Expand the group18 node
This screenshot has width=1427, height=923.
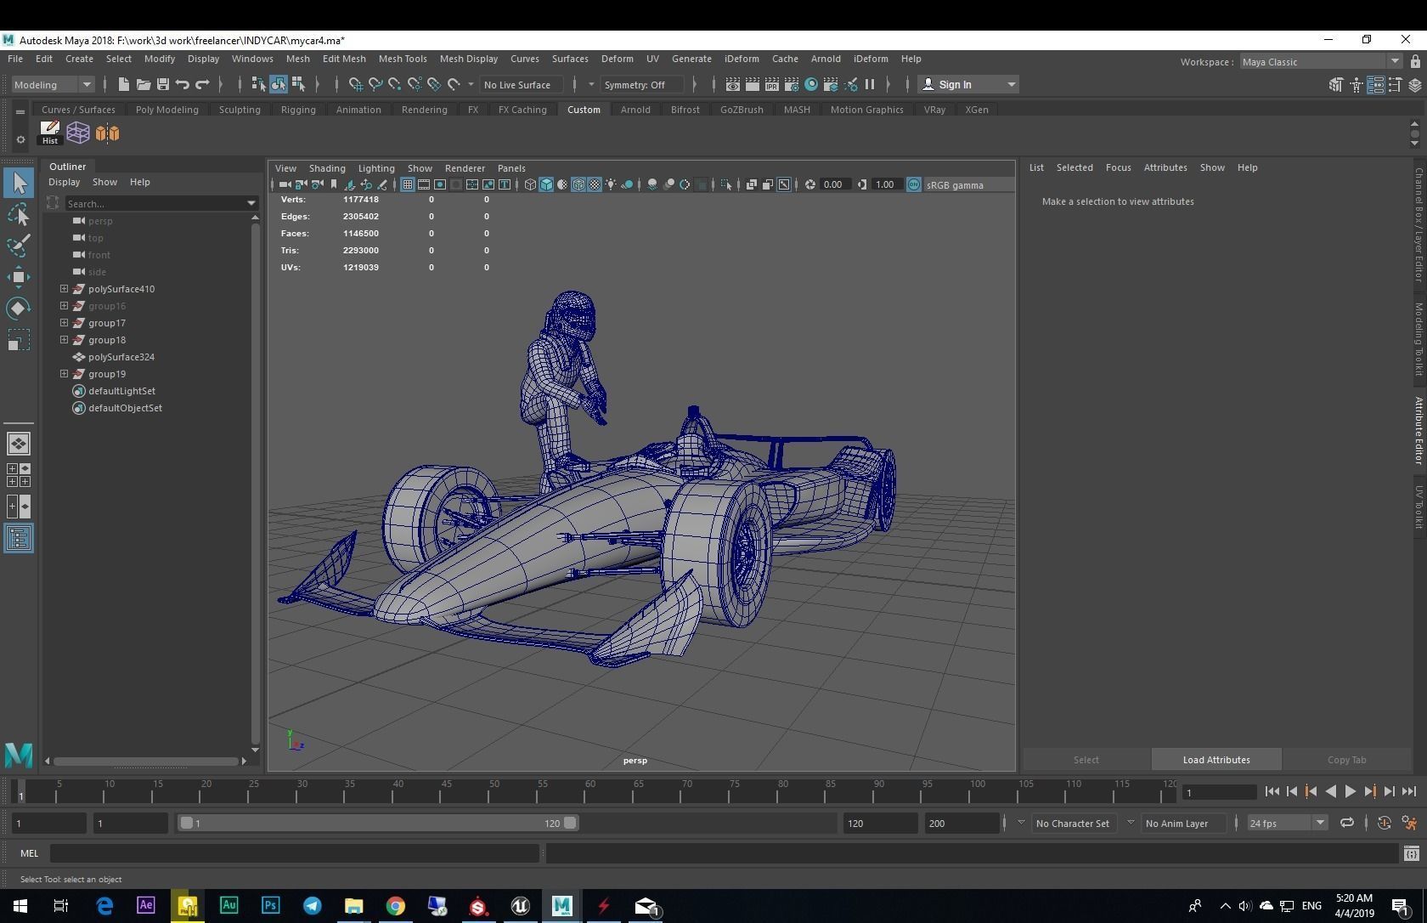(x=64, y=340)
